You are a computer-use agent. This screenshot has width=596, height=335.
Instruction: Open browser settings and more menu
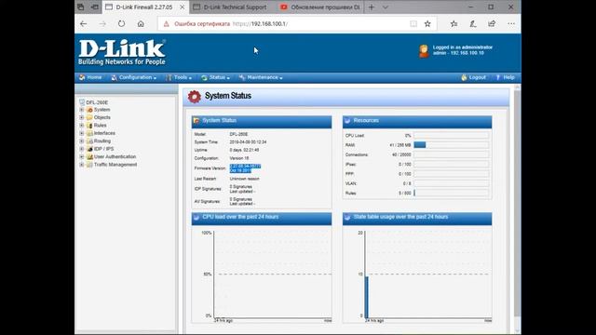coord(511,23)
